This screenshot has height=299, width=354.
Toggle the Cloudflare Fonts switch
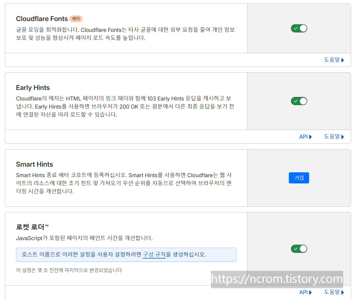coord(299,28)
